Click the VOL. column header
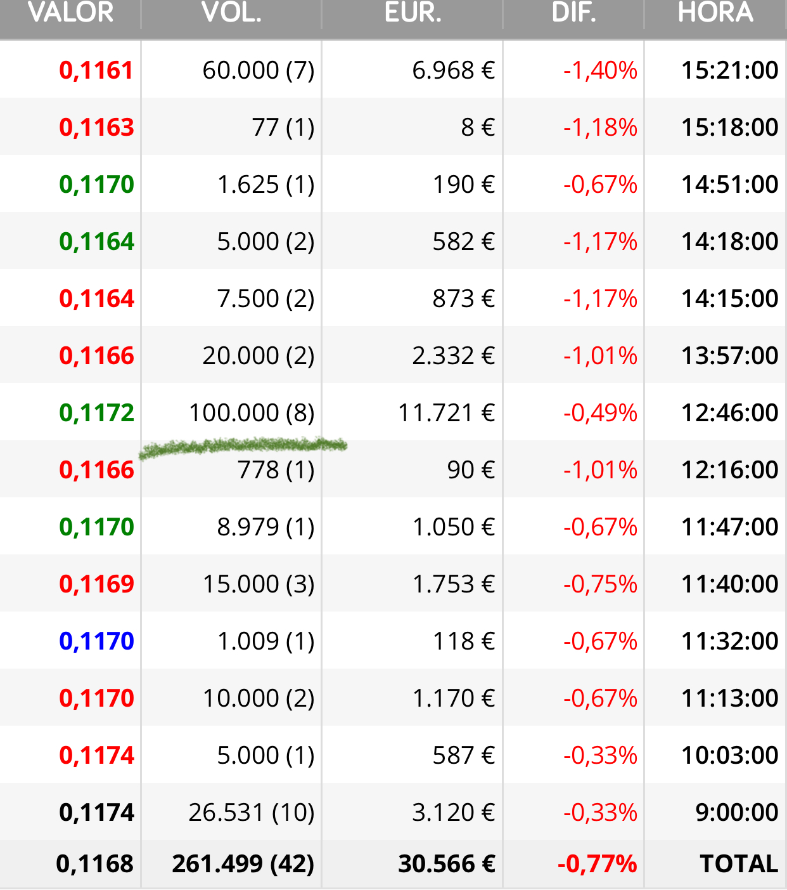 click(231, 13)
